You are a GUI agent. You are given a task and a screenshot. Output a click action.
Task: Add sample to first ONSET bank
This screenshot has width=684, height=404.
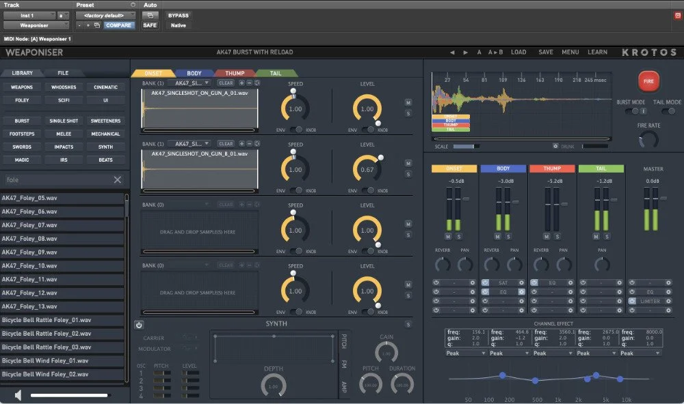point(241,83)
